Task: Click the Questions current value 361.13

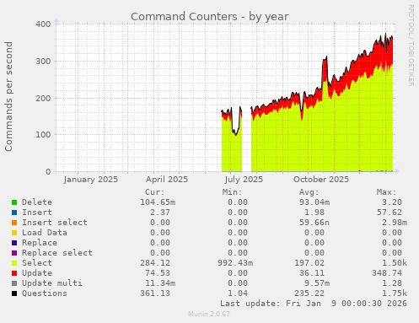Action: click(x=155, y=293)
